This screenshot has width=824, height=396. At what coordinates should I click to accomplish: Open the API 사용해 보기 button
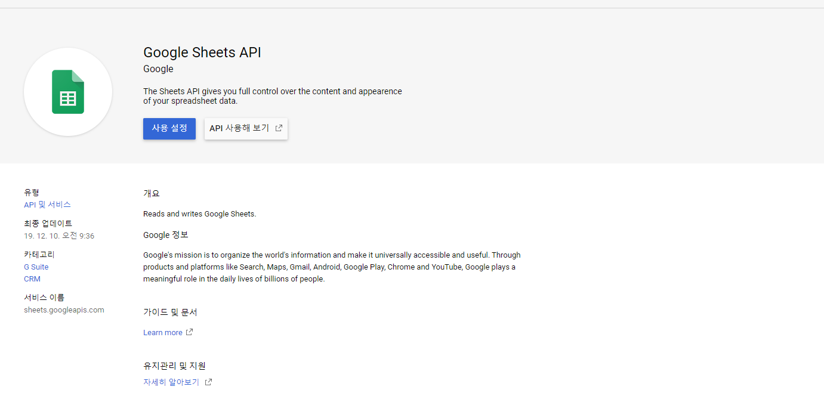[x=246, y=129]
